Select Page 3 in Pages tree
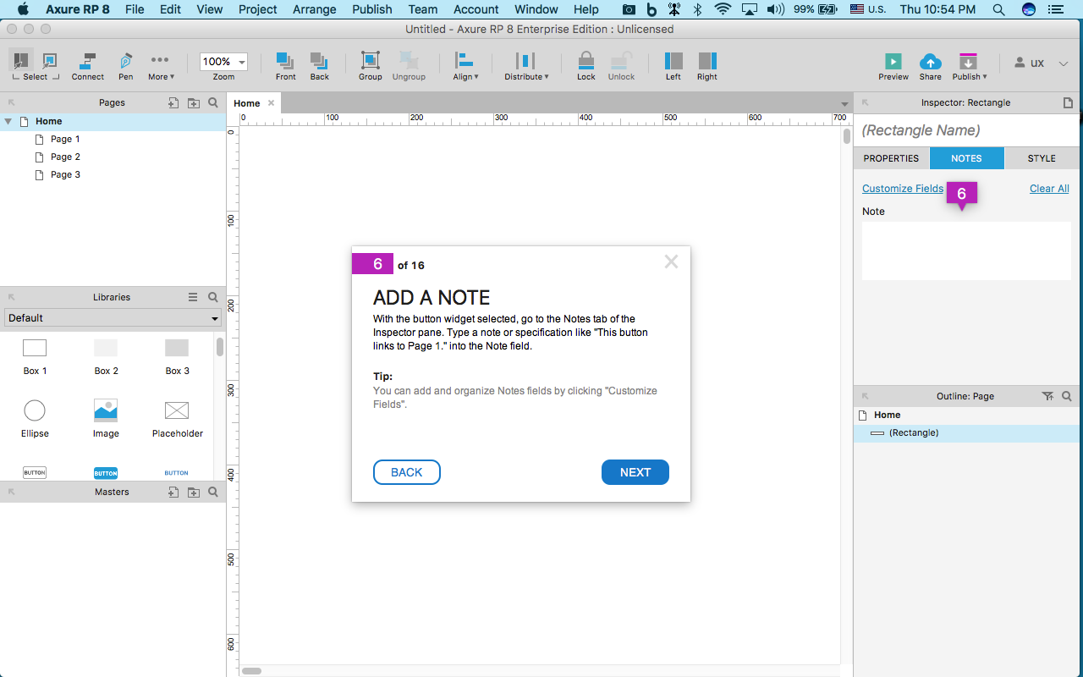This screenshot has height=677, width=1083. pos(65,174)
